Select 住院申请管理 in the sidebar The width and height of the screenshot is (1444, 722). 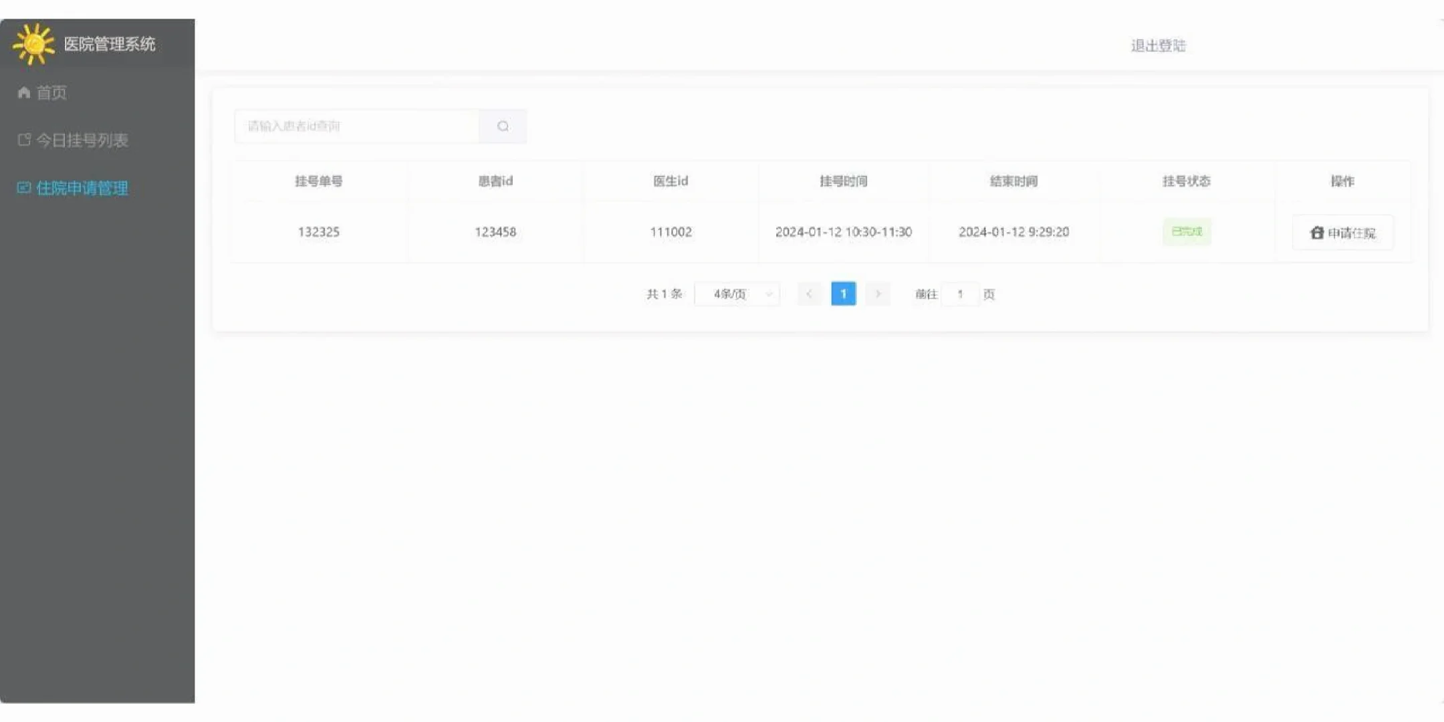[82, 188]
